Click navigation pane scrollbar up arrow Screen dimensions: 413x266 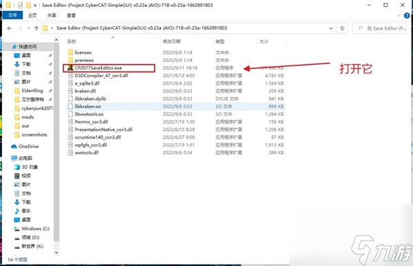point(56,40)
